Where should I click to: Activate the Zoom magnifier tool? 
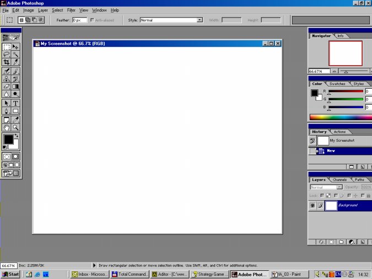click(x=15, y=127)
